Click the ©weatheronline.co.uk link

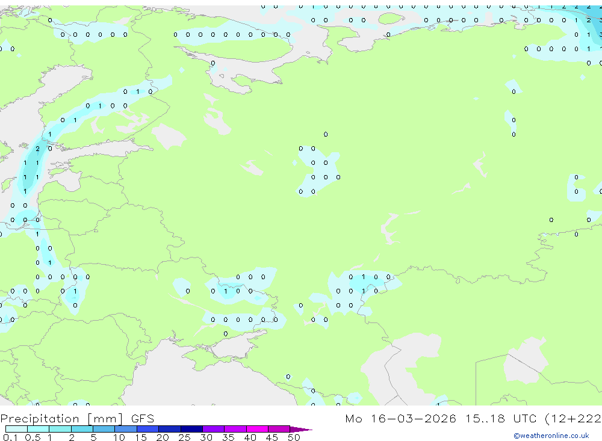[x=551, y=436]
